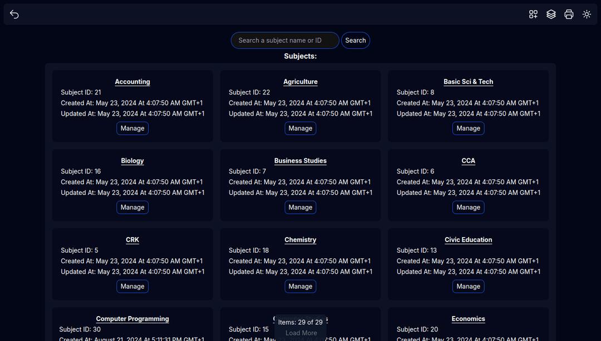Toggle light mode with sun icon
This screenshot has height=341, width=601.
pos(587,14)
